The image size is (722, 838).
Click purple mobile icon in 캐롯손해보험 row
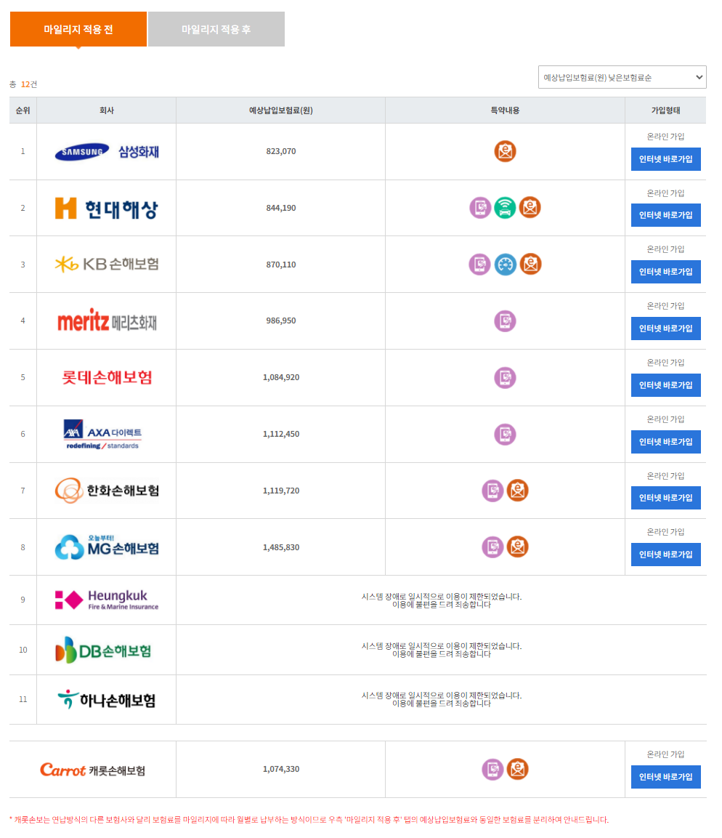point(493,770)
